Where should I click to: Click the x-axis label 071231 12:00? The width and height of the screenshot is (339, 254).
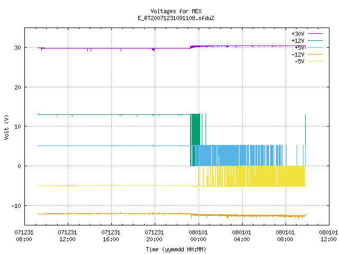point(67,236)
